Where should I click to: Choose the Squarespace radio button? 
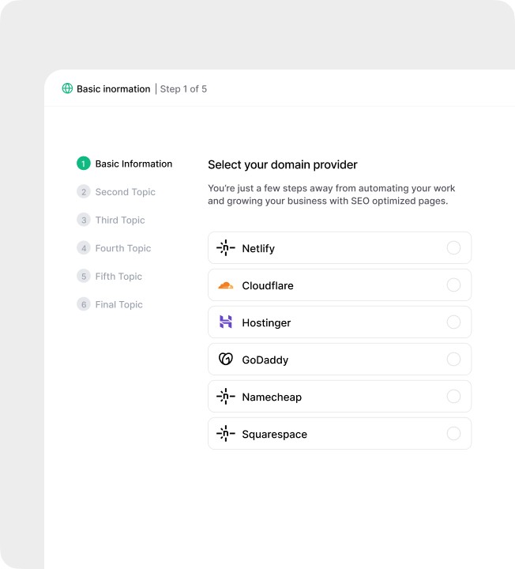[453, 434]
